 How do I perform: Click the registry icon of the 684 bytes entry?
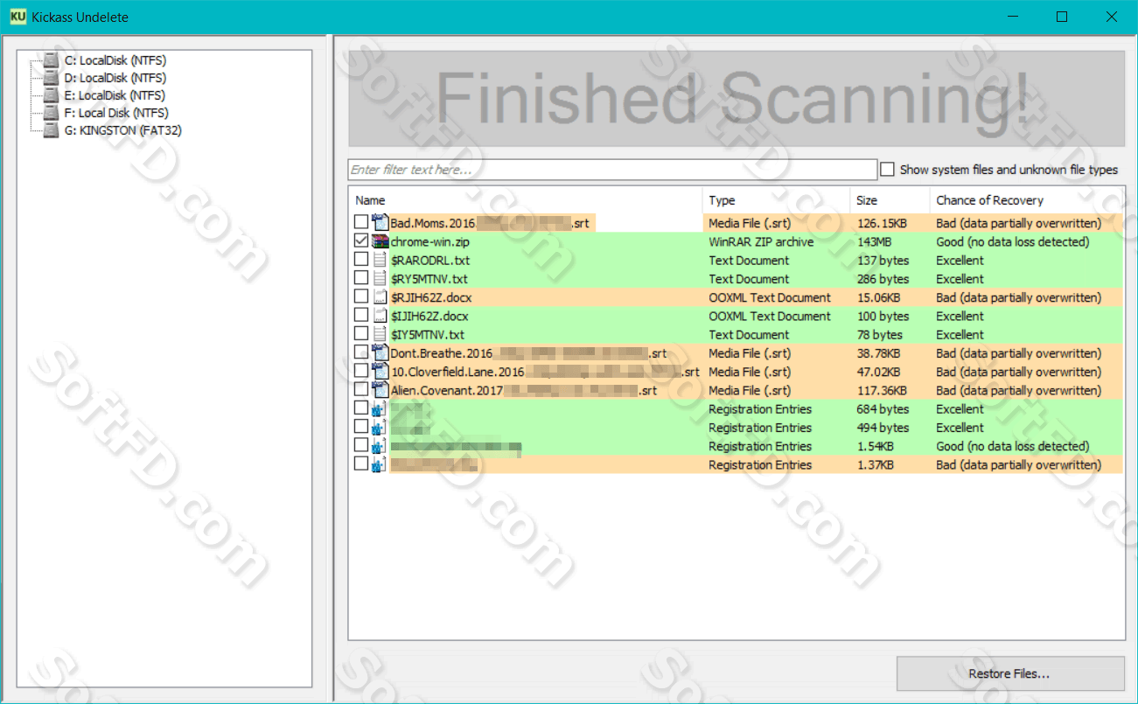[x=380, y=408]
